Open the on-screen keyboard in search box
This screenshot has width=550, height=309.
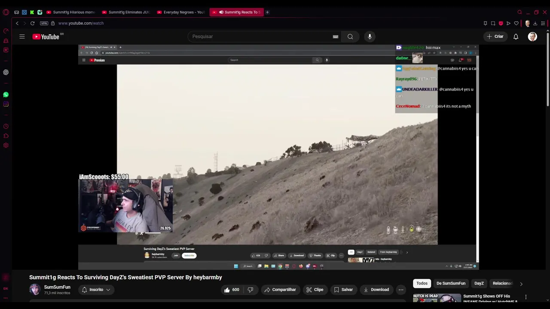pos(336,36)
